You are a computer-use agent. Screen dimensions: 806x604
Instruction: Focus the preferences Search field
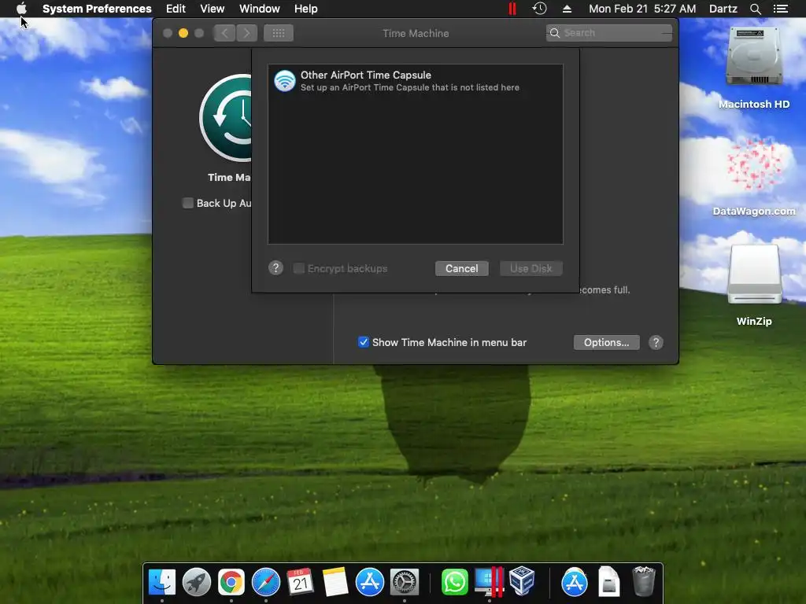click(609, 33)
